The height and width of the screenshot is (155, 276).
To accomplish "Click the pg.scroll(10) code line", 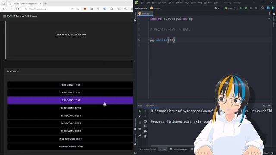I will (163, 40).
